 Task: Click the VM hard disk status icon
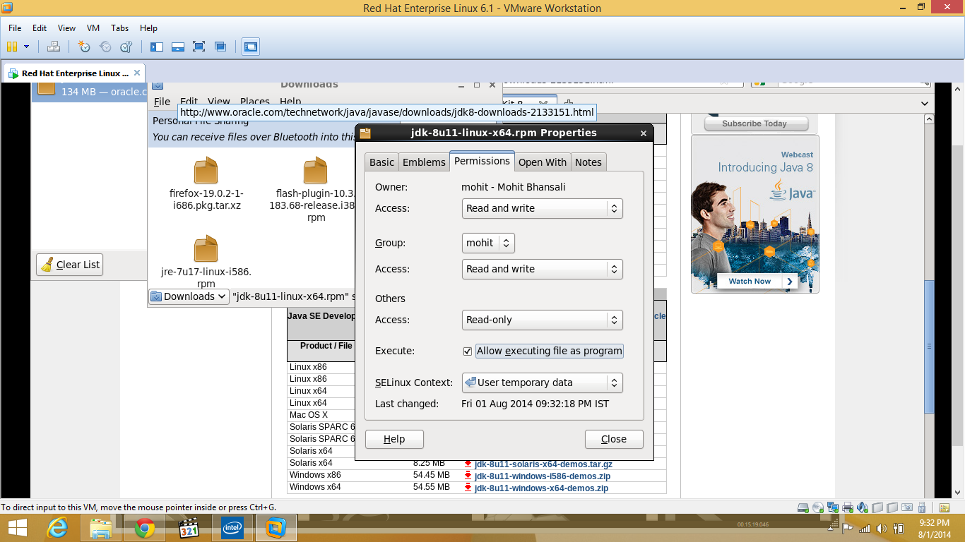(803, 507)
